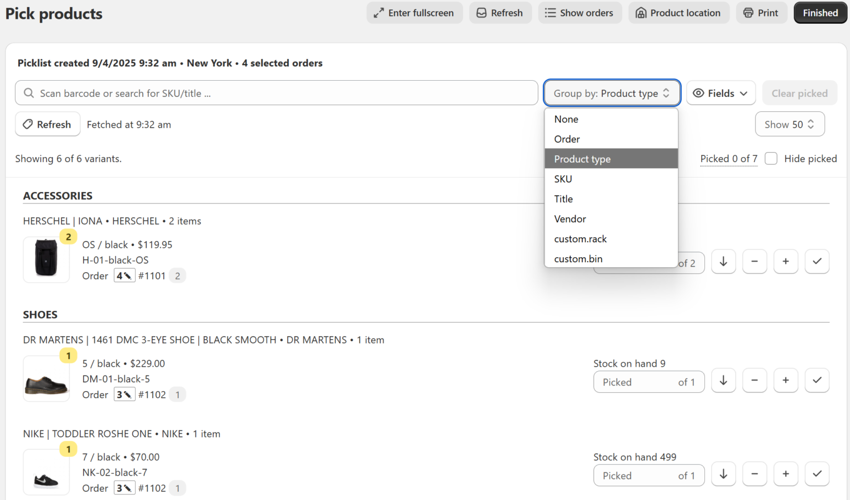The height and width of the screenshot is (500, 850).
Task: Open the Show 50 dropdown
Action: click(790, 124)
